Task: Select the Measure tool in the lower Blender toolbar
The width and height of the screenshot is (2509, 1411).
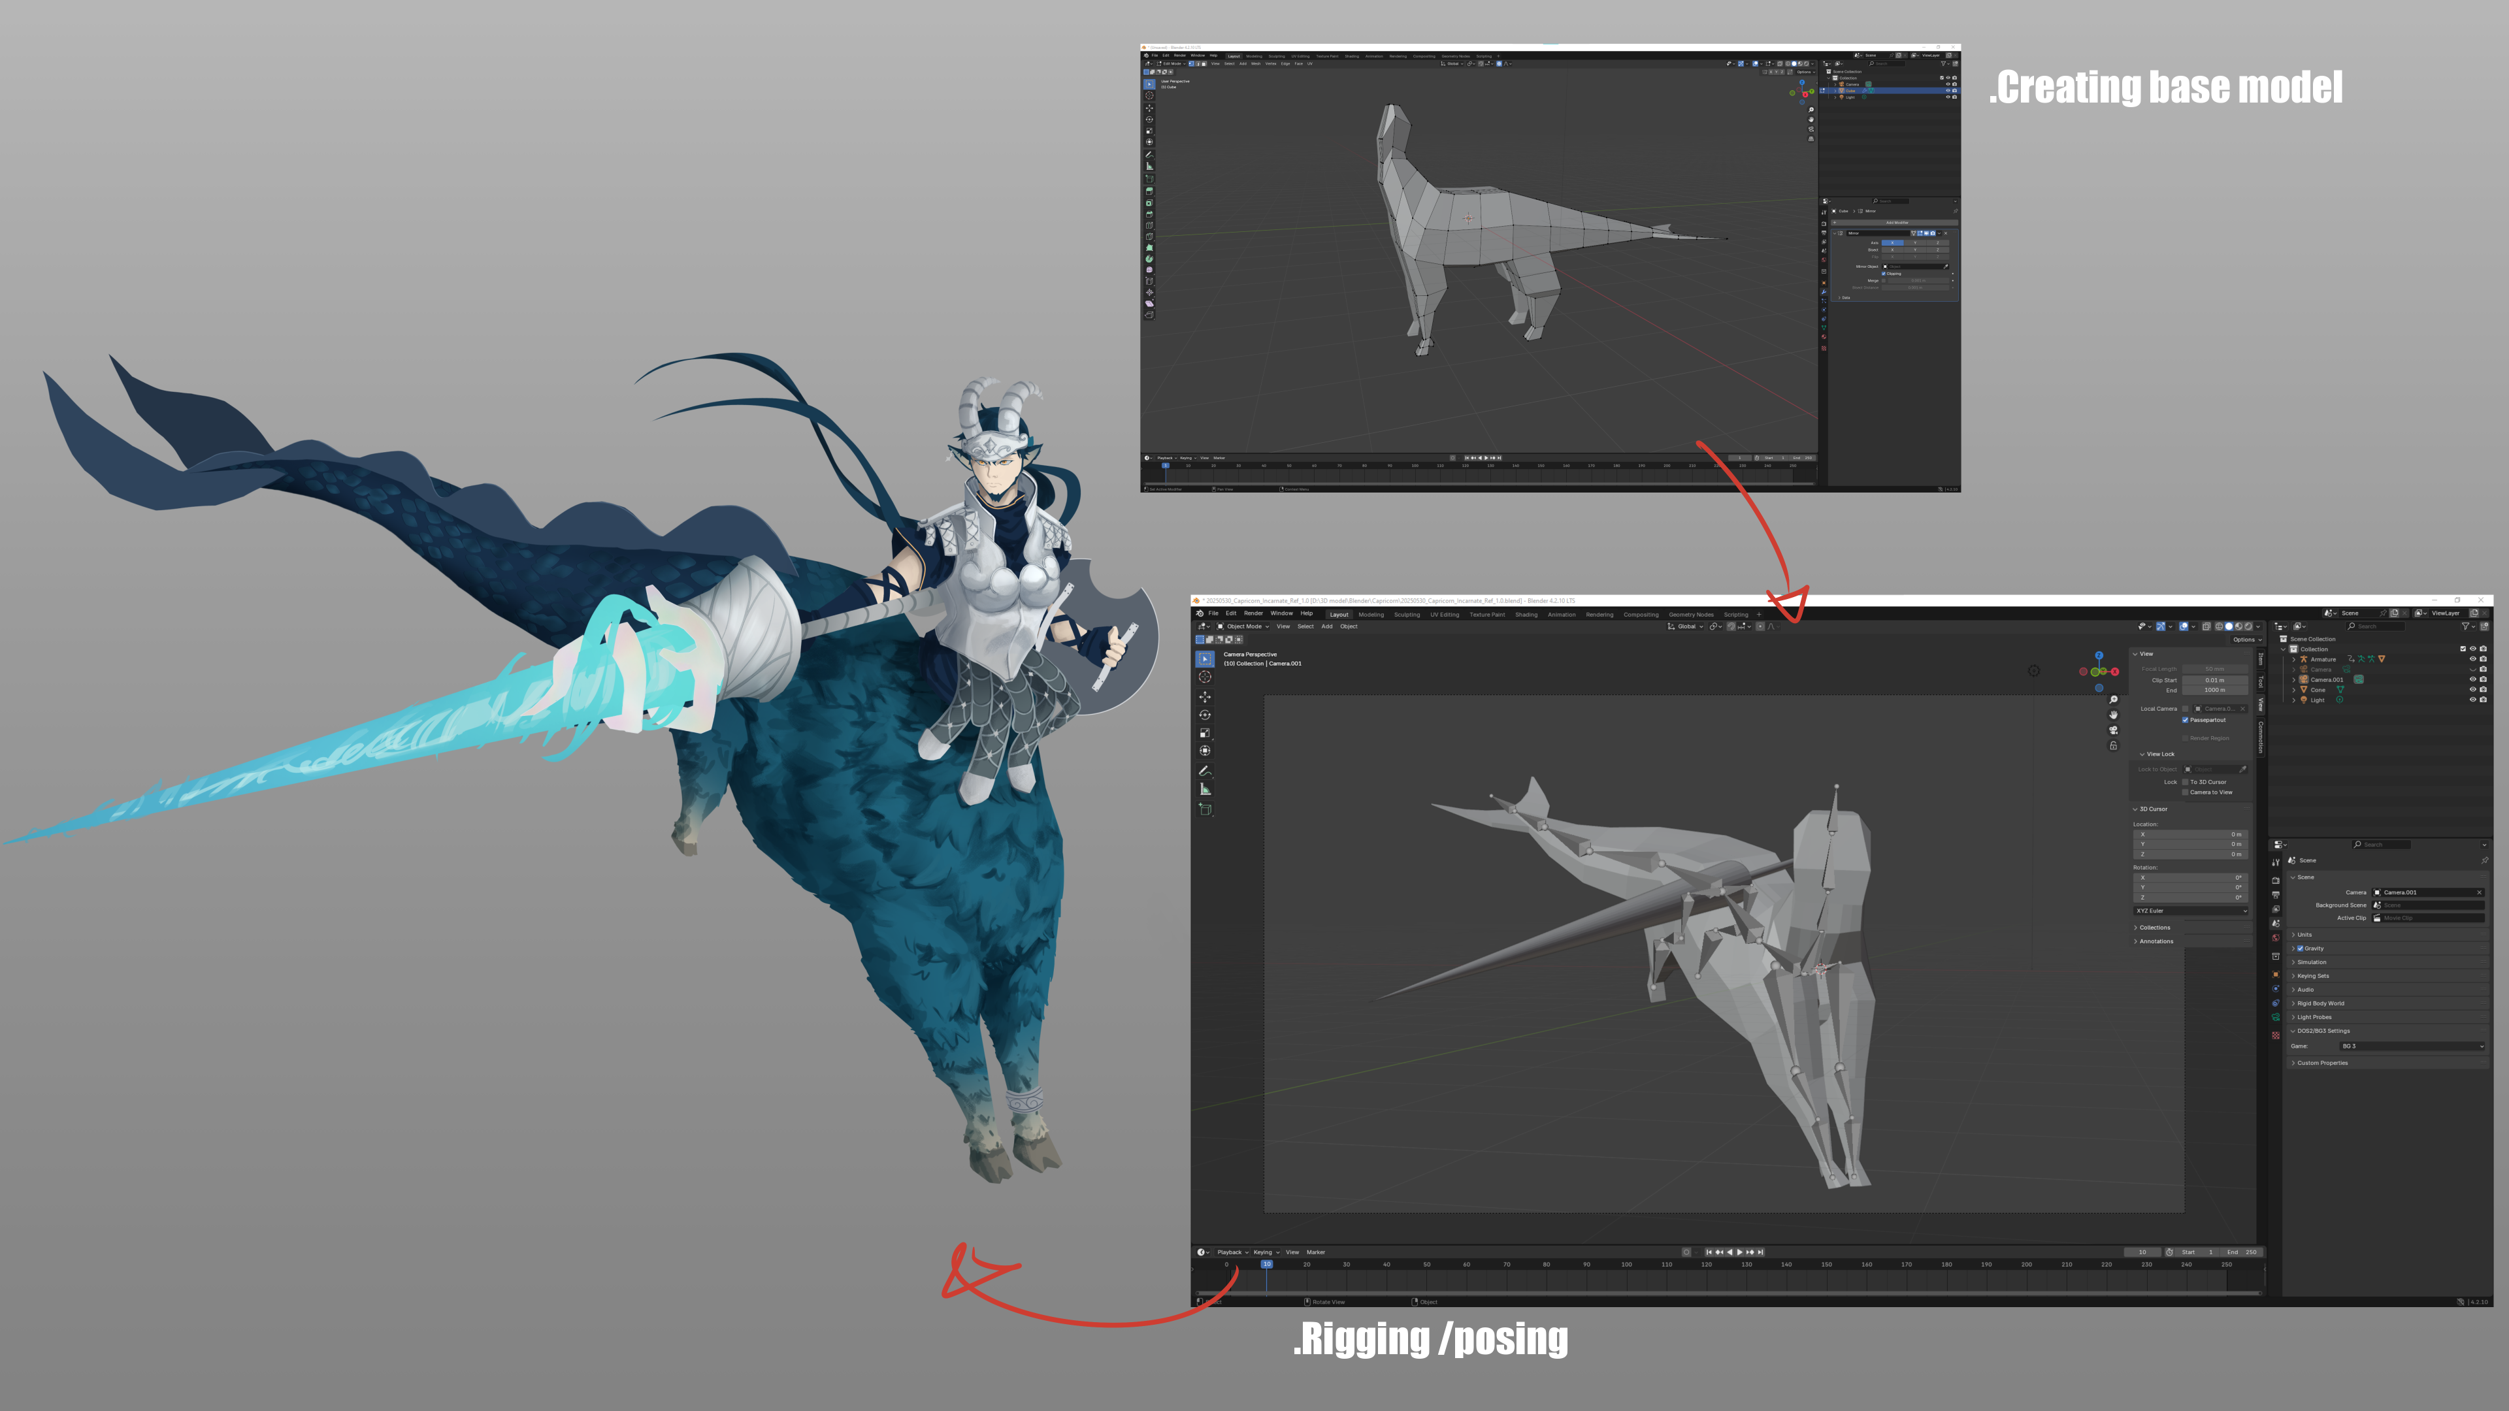Action: 1205,790
